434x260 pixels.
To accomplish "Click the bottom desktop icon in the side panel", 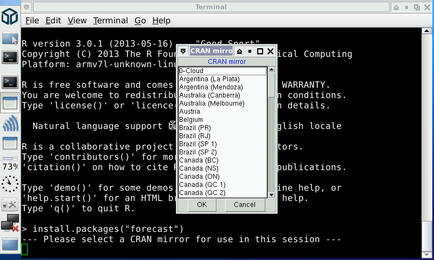I will (x=10, y=244).
